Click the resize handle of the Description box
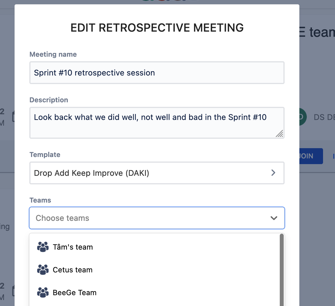The width and height of the screenshot is (335, 306). tap(279, 134)
